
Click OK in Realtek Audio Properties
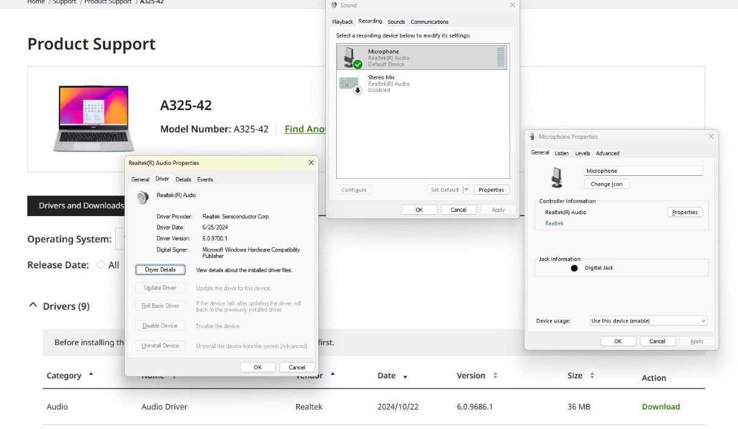(258, 367)
